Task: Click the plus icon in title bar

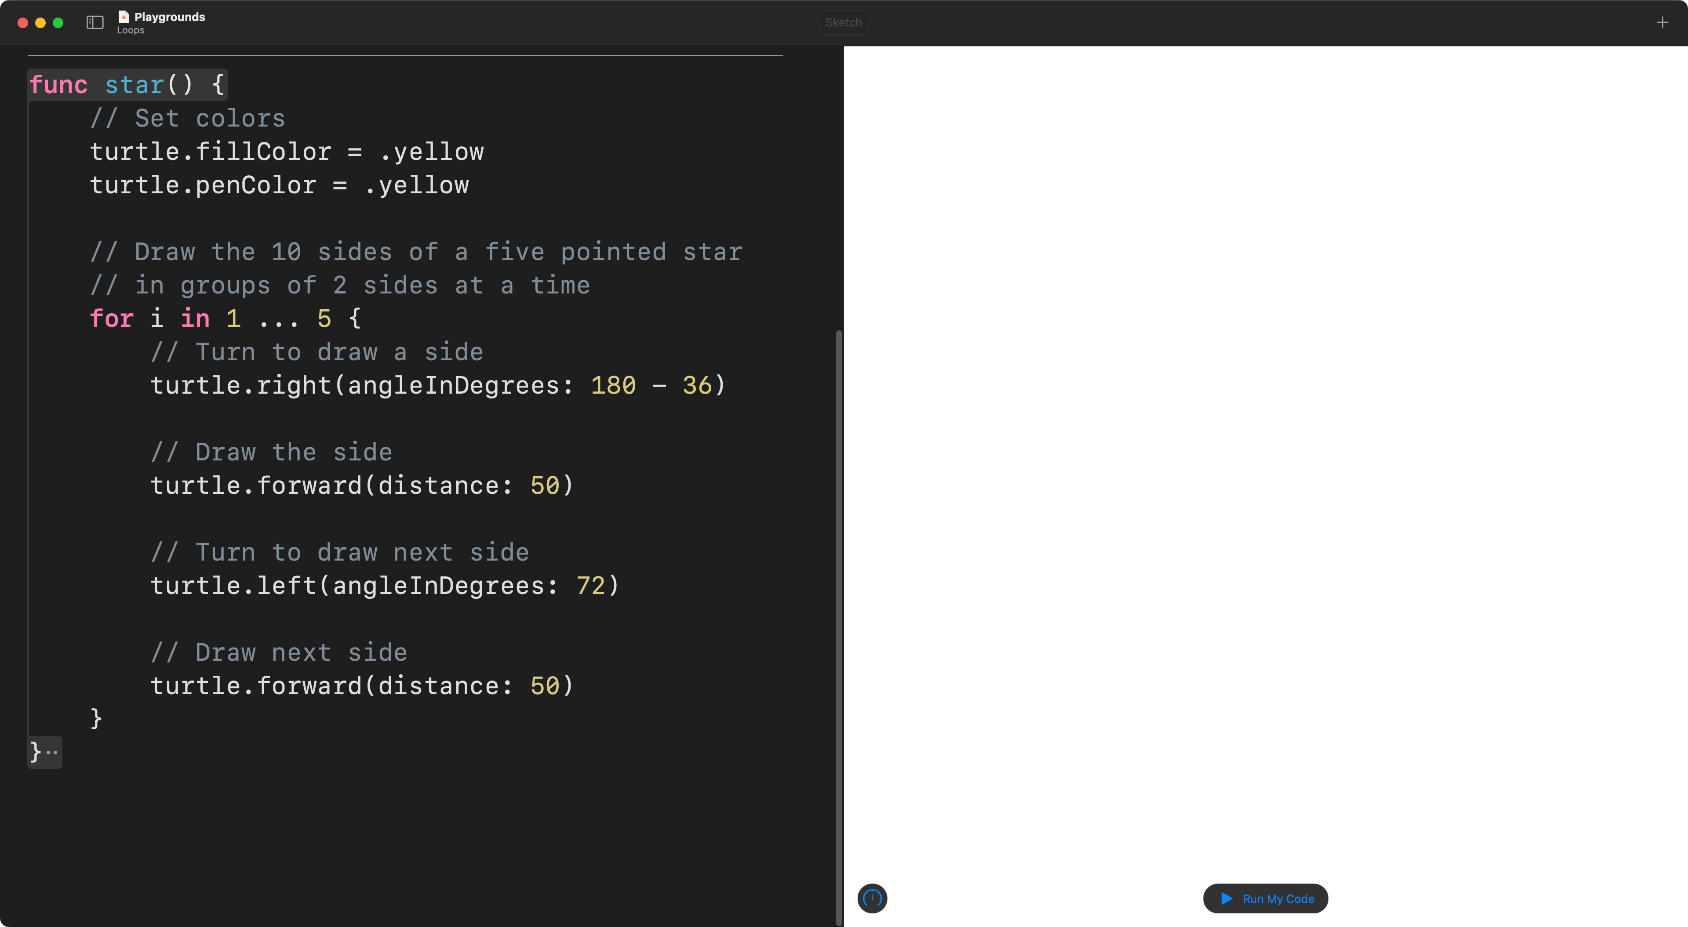Action: pyautogui.click(x=1662, y=23)
